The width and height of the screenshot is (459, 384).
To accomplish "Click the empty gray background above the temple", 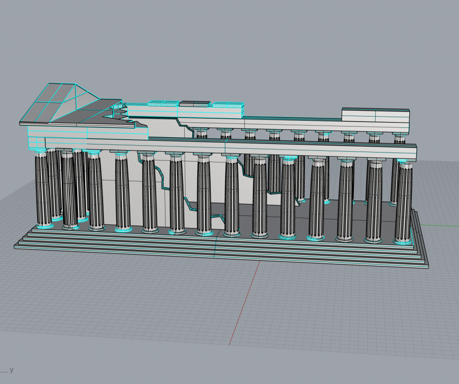I will pyautogui.click(x=224, y=45).
